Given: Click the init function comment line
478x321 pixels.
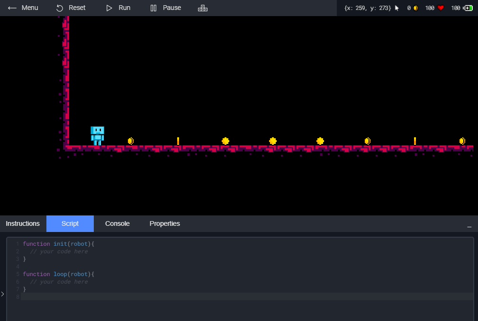Looking at the screenshot, I should (x=59, y=251).
